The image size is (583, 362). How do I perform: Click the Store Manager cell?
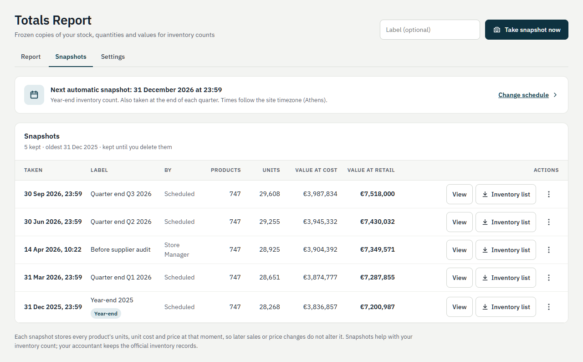pyautogui.click(x=177, y=250)
